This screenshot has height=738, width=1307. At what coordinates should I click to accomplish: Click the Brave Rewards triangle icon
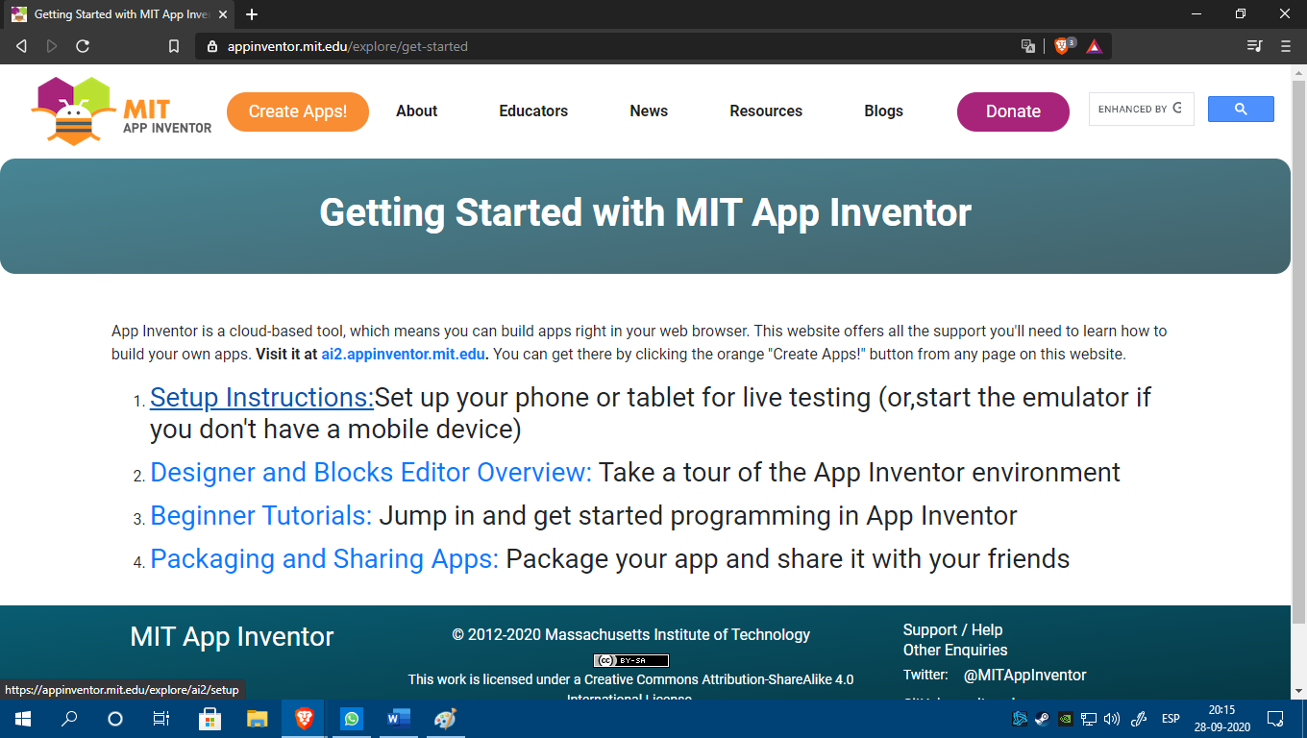tap(1094, 45)
